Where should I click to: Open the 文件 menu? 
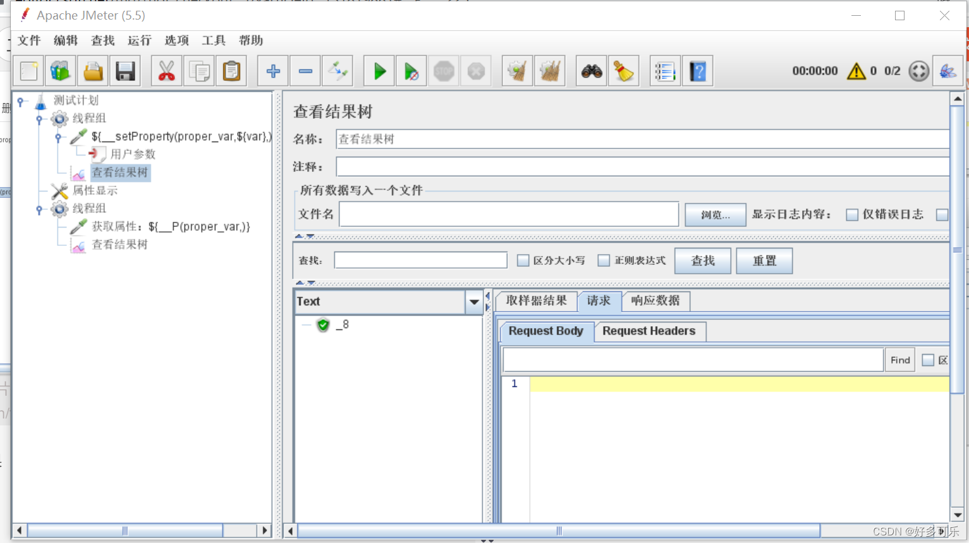coord(29,40)
